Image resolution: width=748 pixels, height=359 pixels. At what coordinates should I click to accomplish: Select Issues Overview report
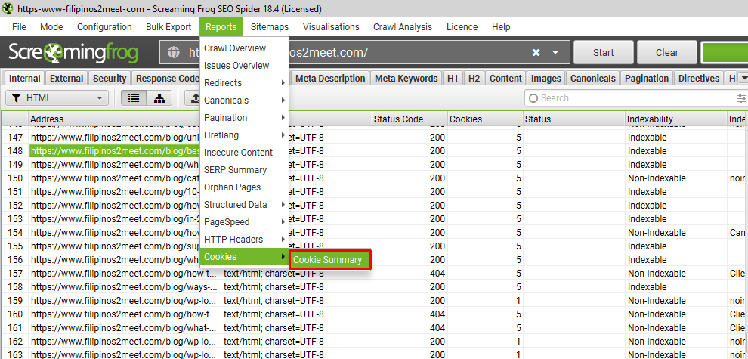[244, 66]
